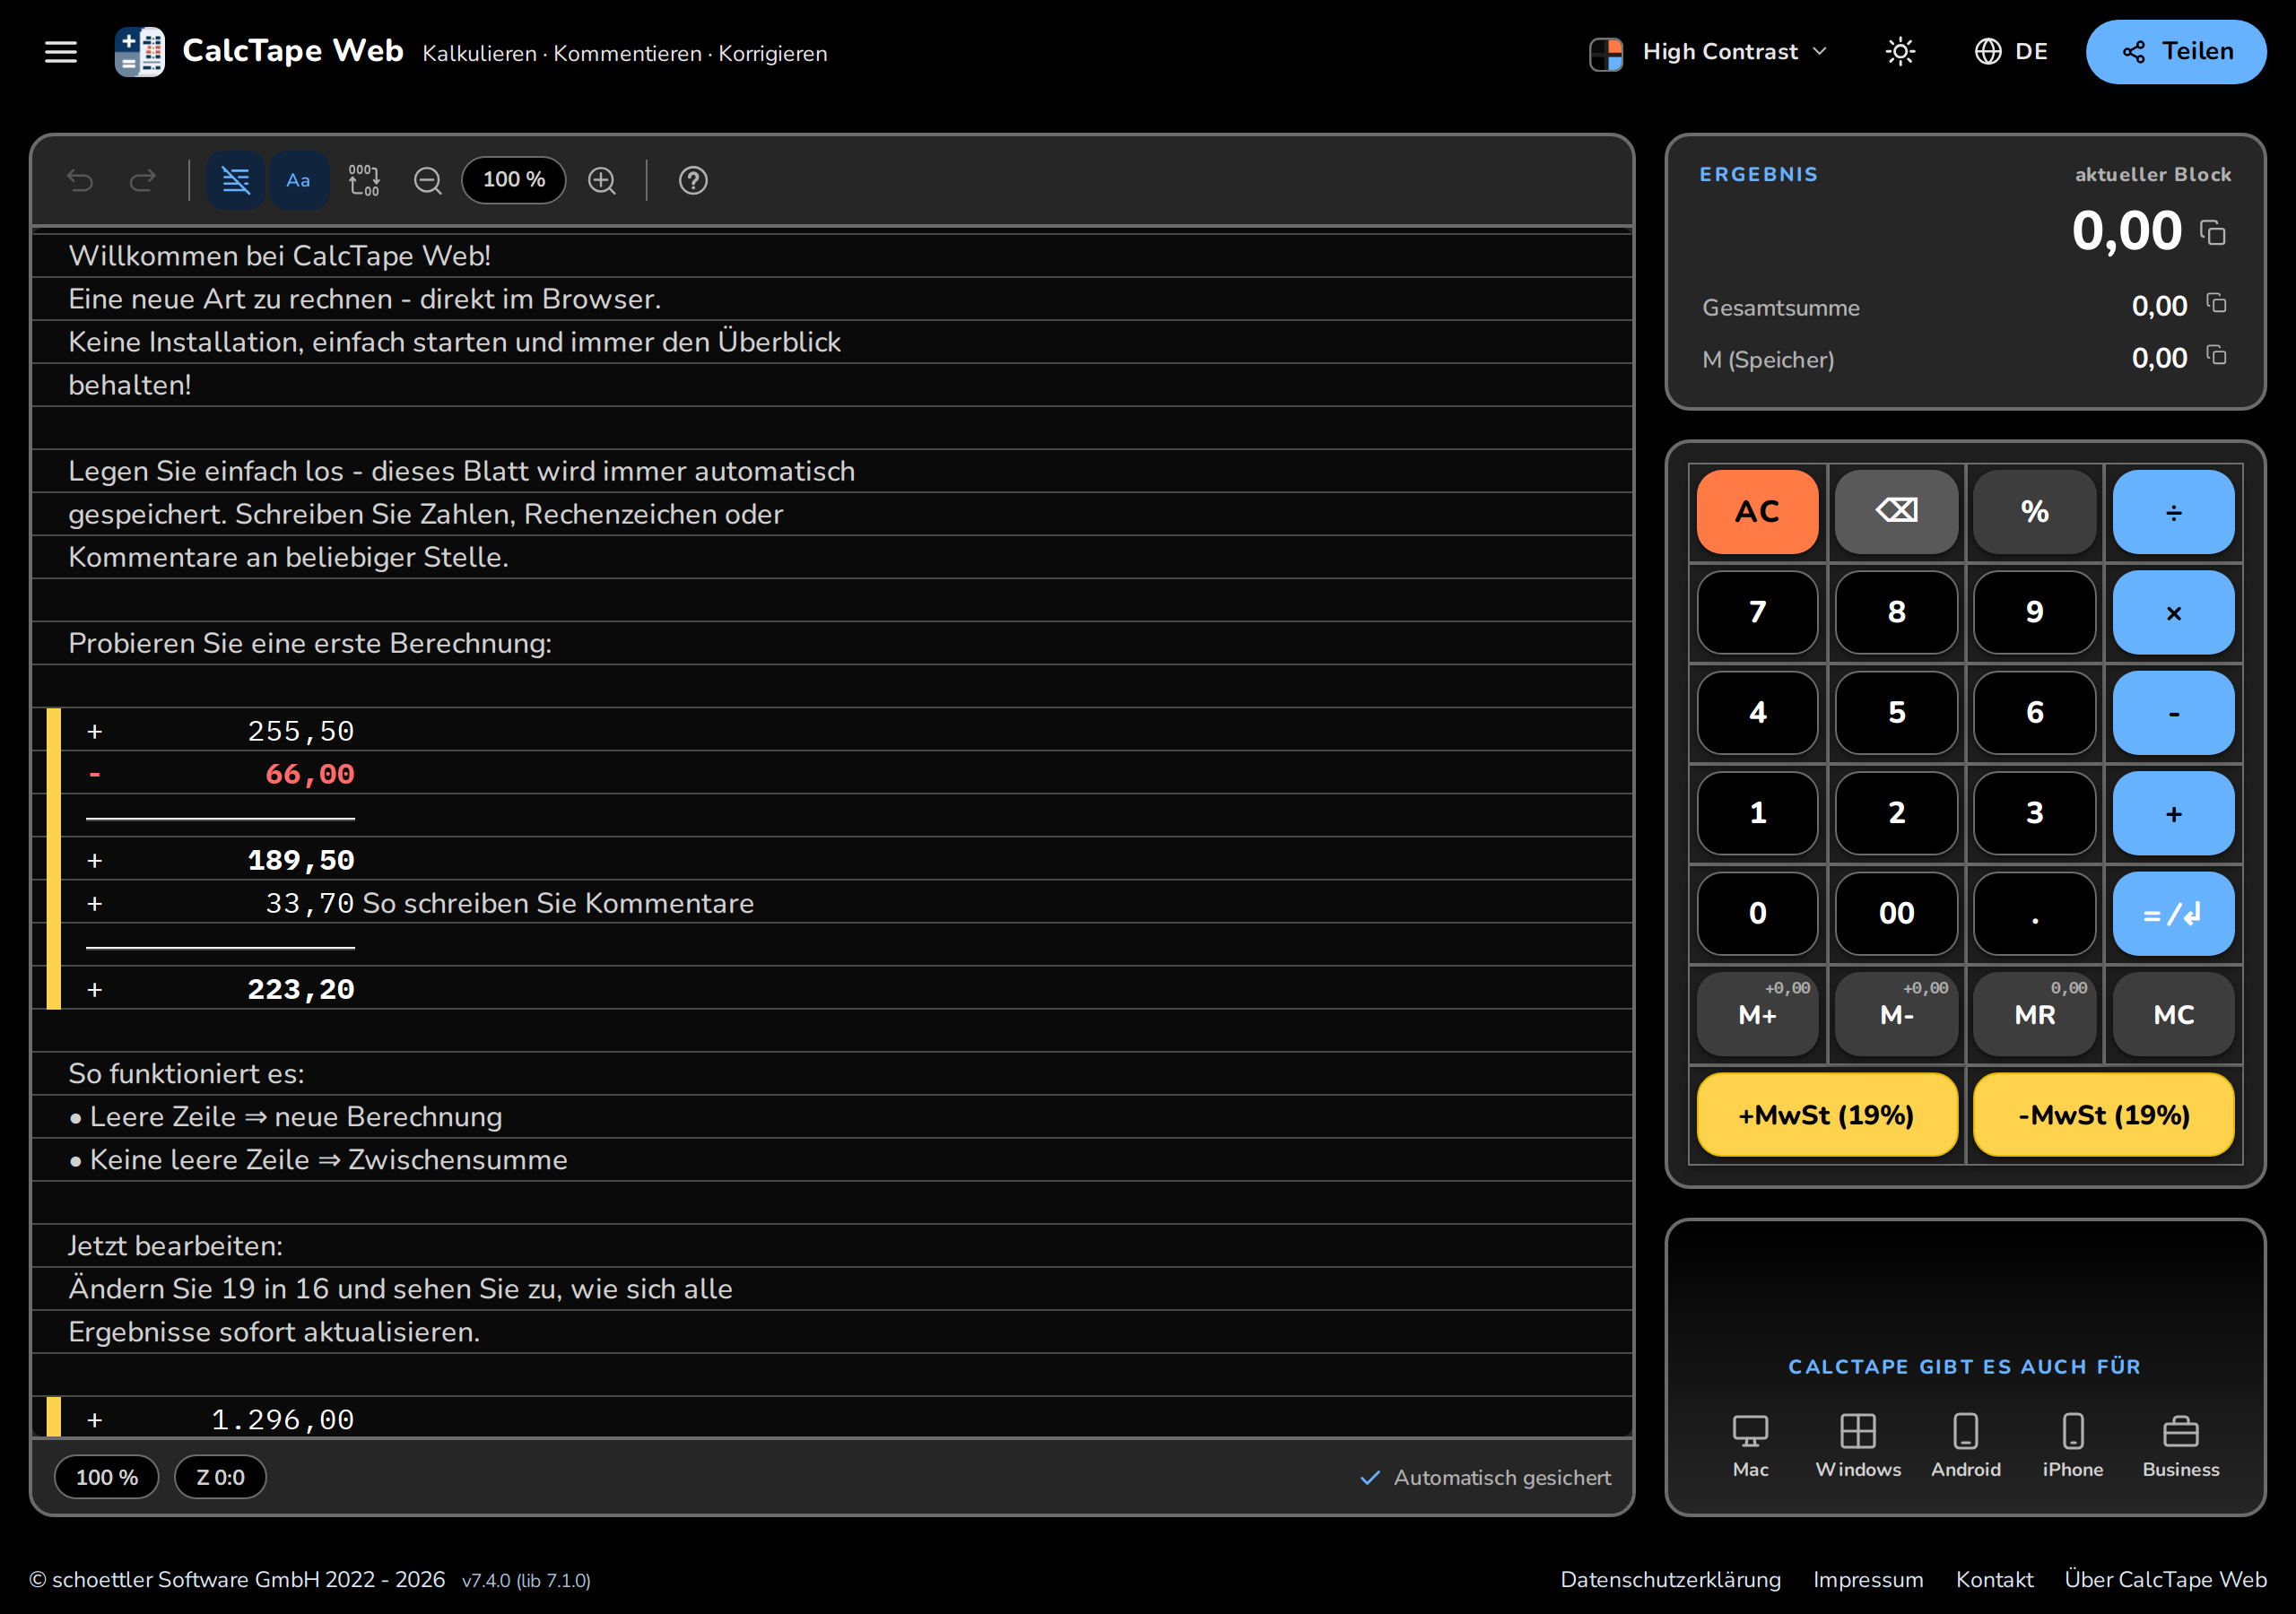
Task: Open the High Contrast theme dropdown
Action: pos(1708,52)
